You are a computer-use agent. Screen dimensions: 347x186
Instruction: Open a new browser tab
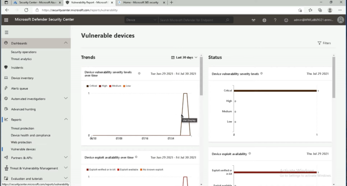click(x=171, y=3)
